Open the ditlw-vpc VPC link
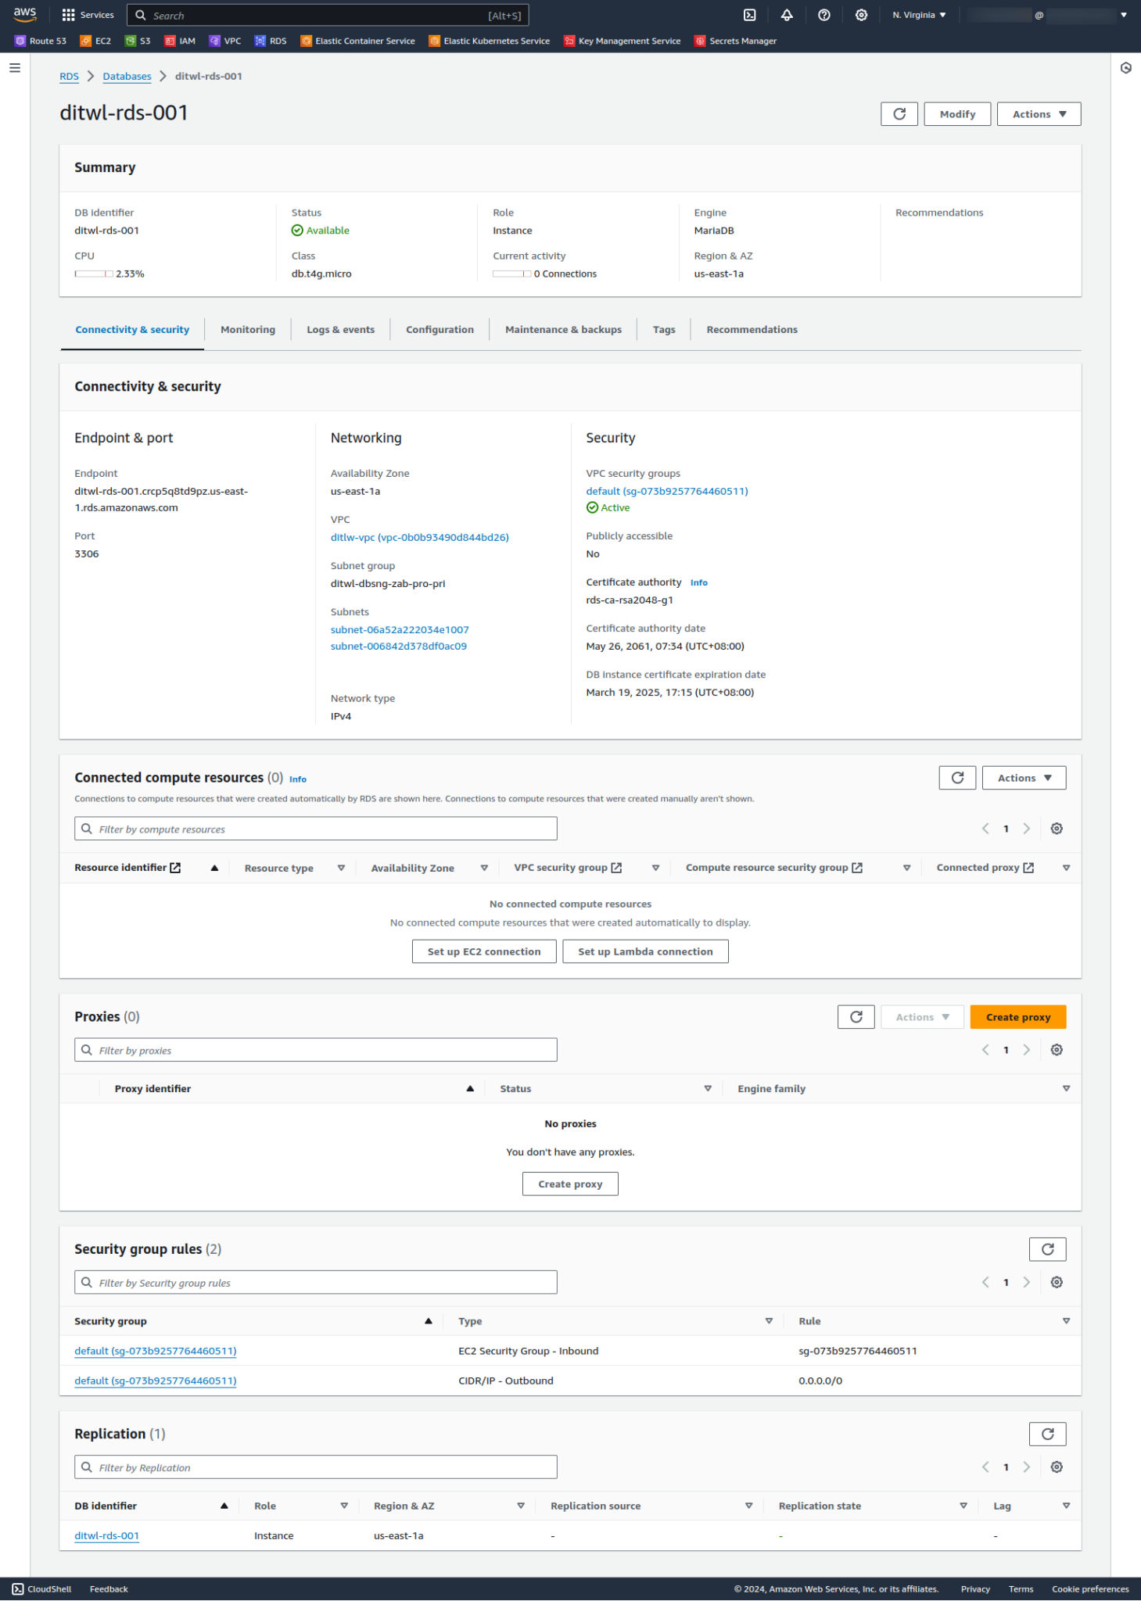Viewport: 1141px width, 1601px height. coord(419,538)
